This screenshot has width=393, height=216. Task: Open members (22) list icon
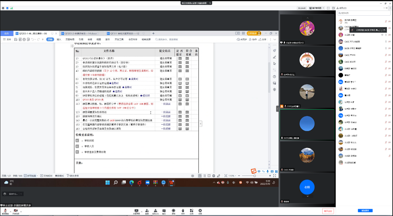click(155, 212)
